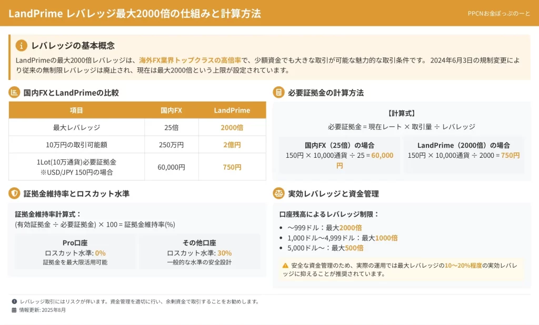
Task: Select the 【計算式】 label
Action: coord(402,114)
